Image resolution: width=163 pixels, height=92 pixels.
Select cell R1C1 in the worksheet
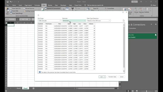[11, 25]
